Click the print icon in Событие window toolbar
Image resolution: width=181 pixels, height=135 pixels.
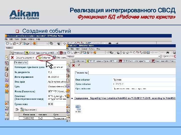click(x=88, y=52)
